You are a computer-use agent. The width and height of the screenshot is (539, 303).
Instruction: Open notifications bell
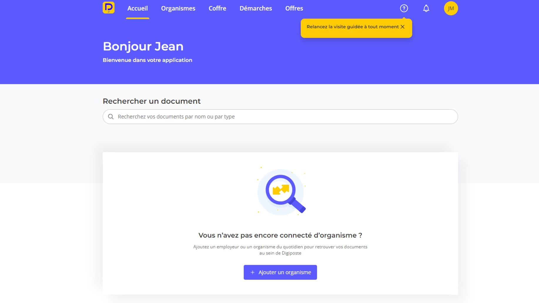pyautogui.click(x=426, y=8)
